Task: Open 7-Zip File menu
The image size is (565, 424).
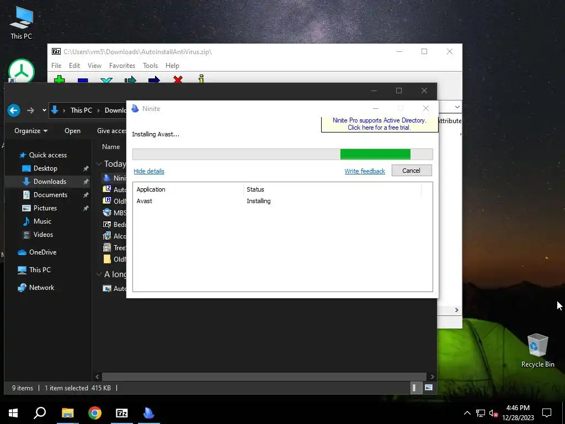Action: [56, 66]
